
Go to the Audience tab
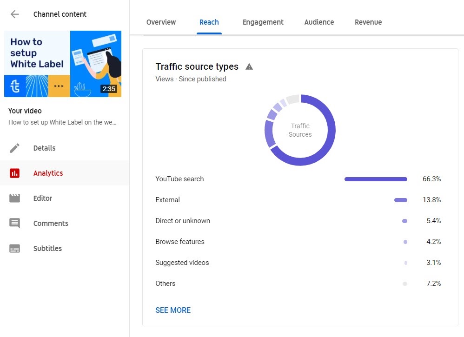tap(319, 22)
